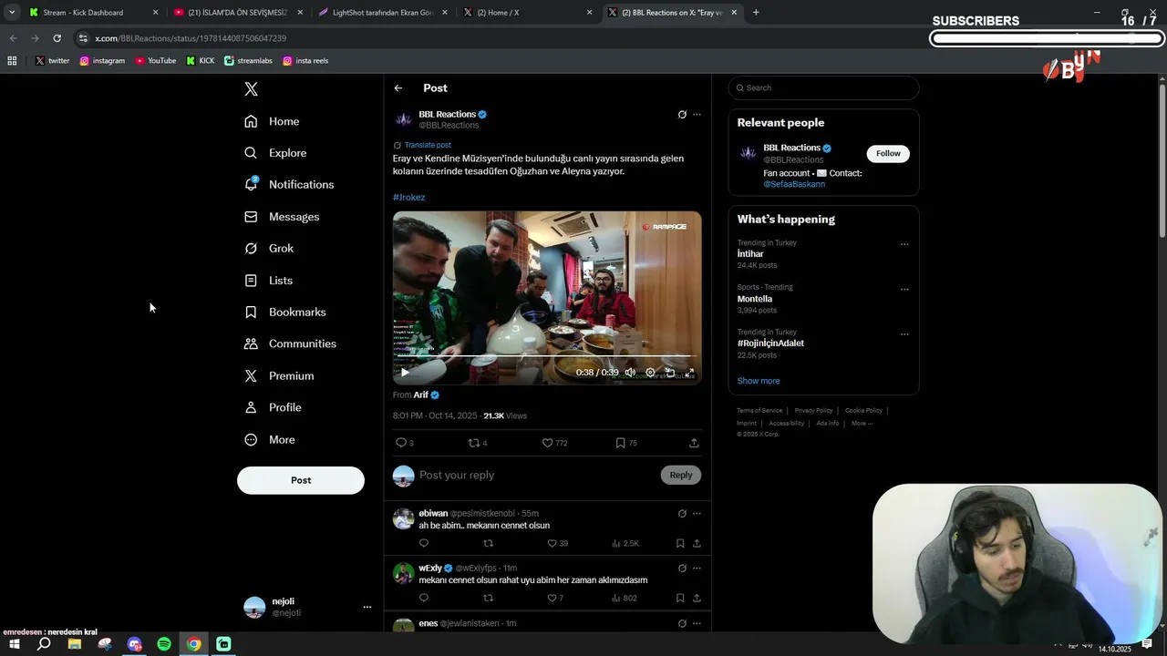The width and height of the screenshot is (1167, 656).
Task: Open the #Jrokez hashtag
Action: pyautogui.click(x=408, y=197)
